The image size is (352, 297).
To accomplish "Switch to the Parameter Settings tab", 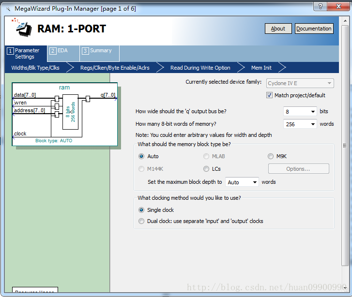I will pos(26,53).
